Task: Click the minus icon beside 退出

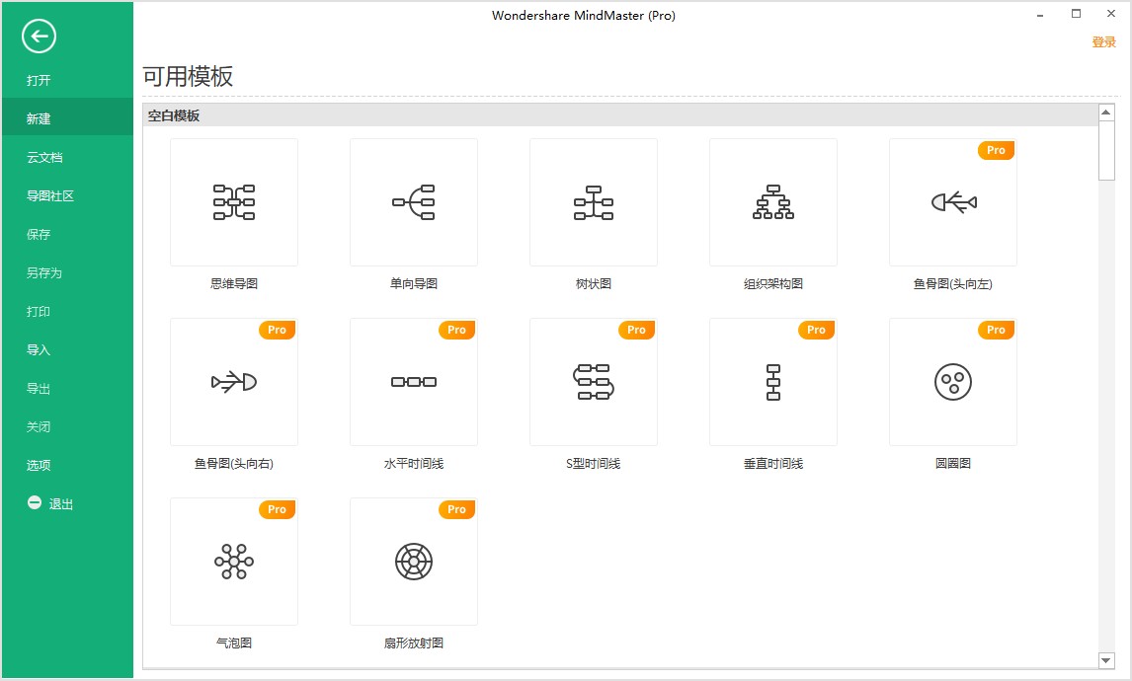Action: (x=35, y=502)
